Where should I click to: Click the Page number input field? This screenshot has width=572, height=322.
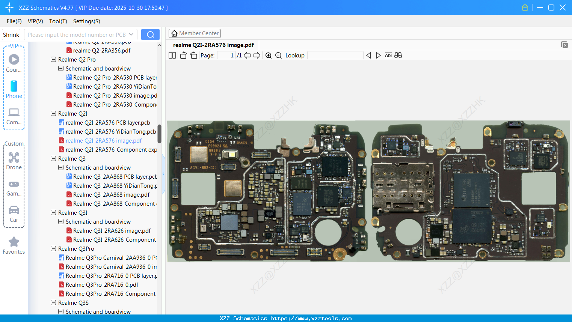click(x=226, y=56)
